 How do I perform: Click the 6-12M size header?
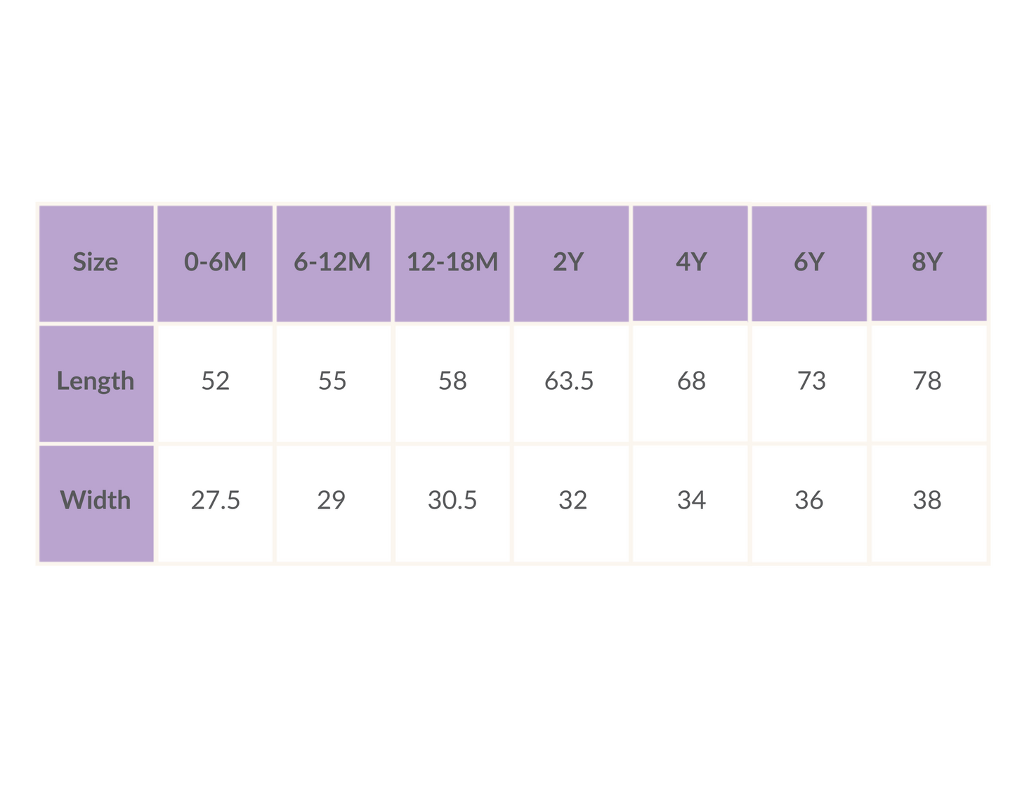(x=333, y=263)
